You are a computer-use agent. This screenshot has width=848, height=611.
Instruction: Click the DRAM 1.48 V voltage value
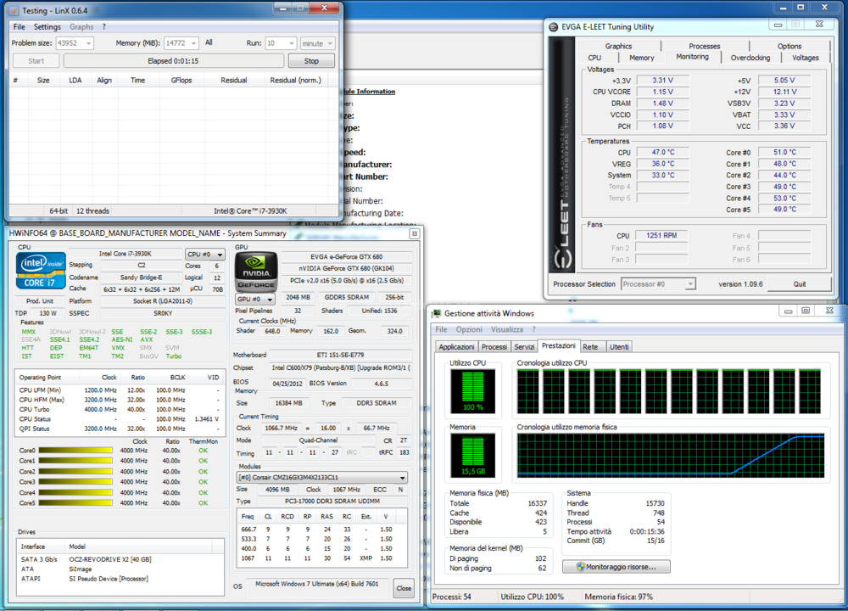(662, 104)
